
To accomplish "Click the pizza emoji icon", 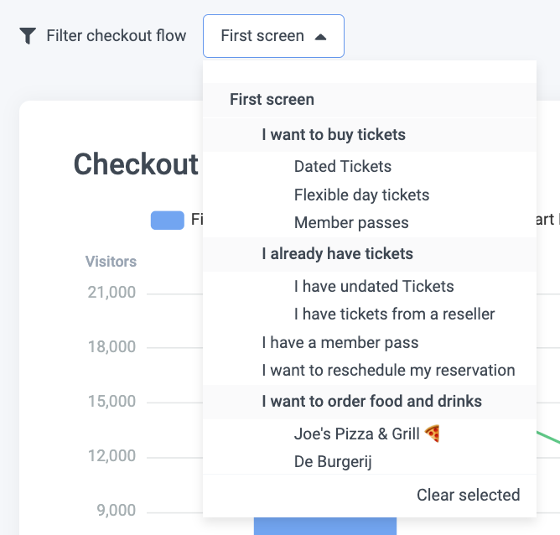I will 433,434.
